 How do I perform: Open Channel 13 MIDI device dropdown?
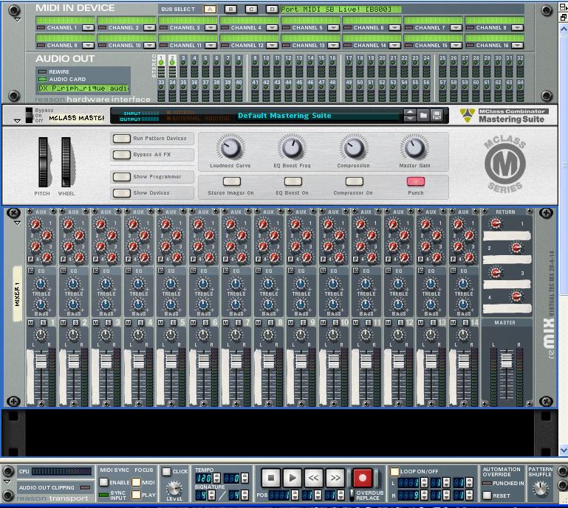tap(333, 45)
